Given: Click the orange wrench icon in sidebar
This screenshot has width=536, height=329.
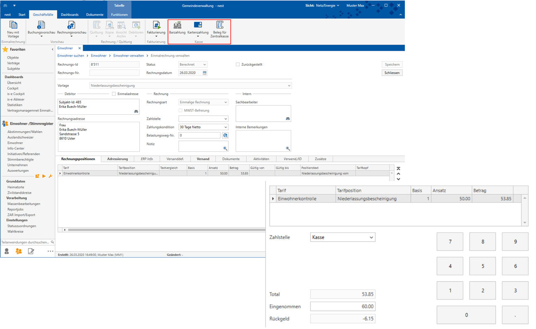Looking at the screenshot, I should tap(50, 176).
